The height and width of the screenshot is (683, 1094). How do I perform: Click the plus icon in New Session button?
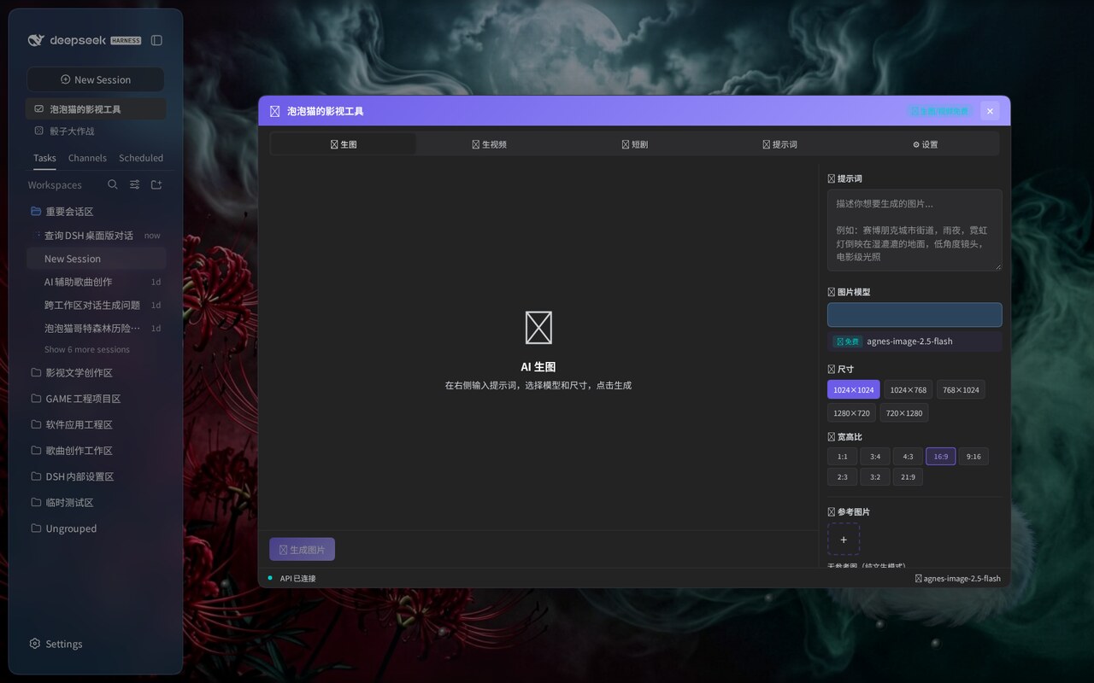(x=66, y=79)
